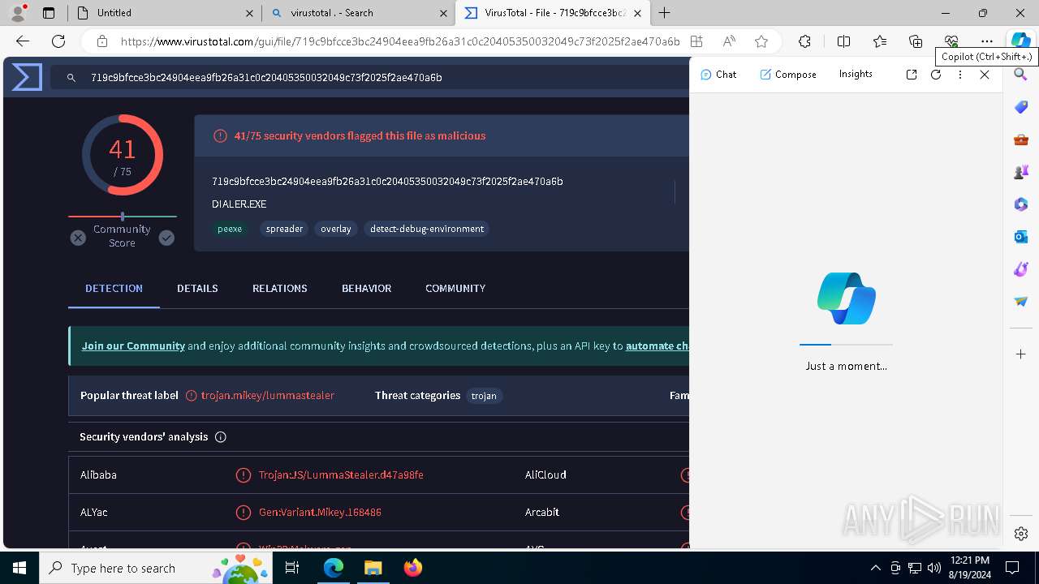1039x584 pixels.
Task: Click the browser profile icon
Action: point(17,12)
